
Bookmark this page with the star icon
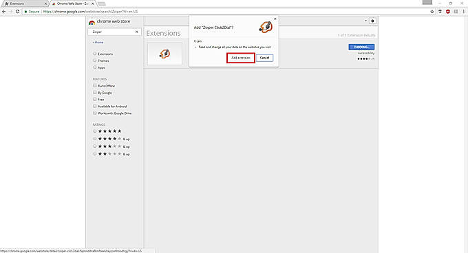click(x=432, y=11)
